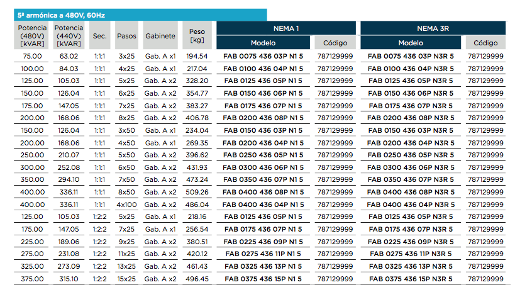The width and height of the screenshot is (515, 292).
Task: Select the steps cell '3x25'
Action: coord(126,56)
